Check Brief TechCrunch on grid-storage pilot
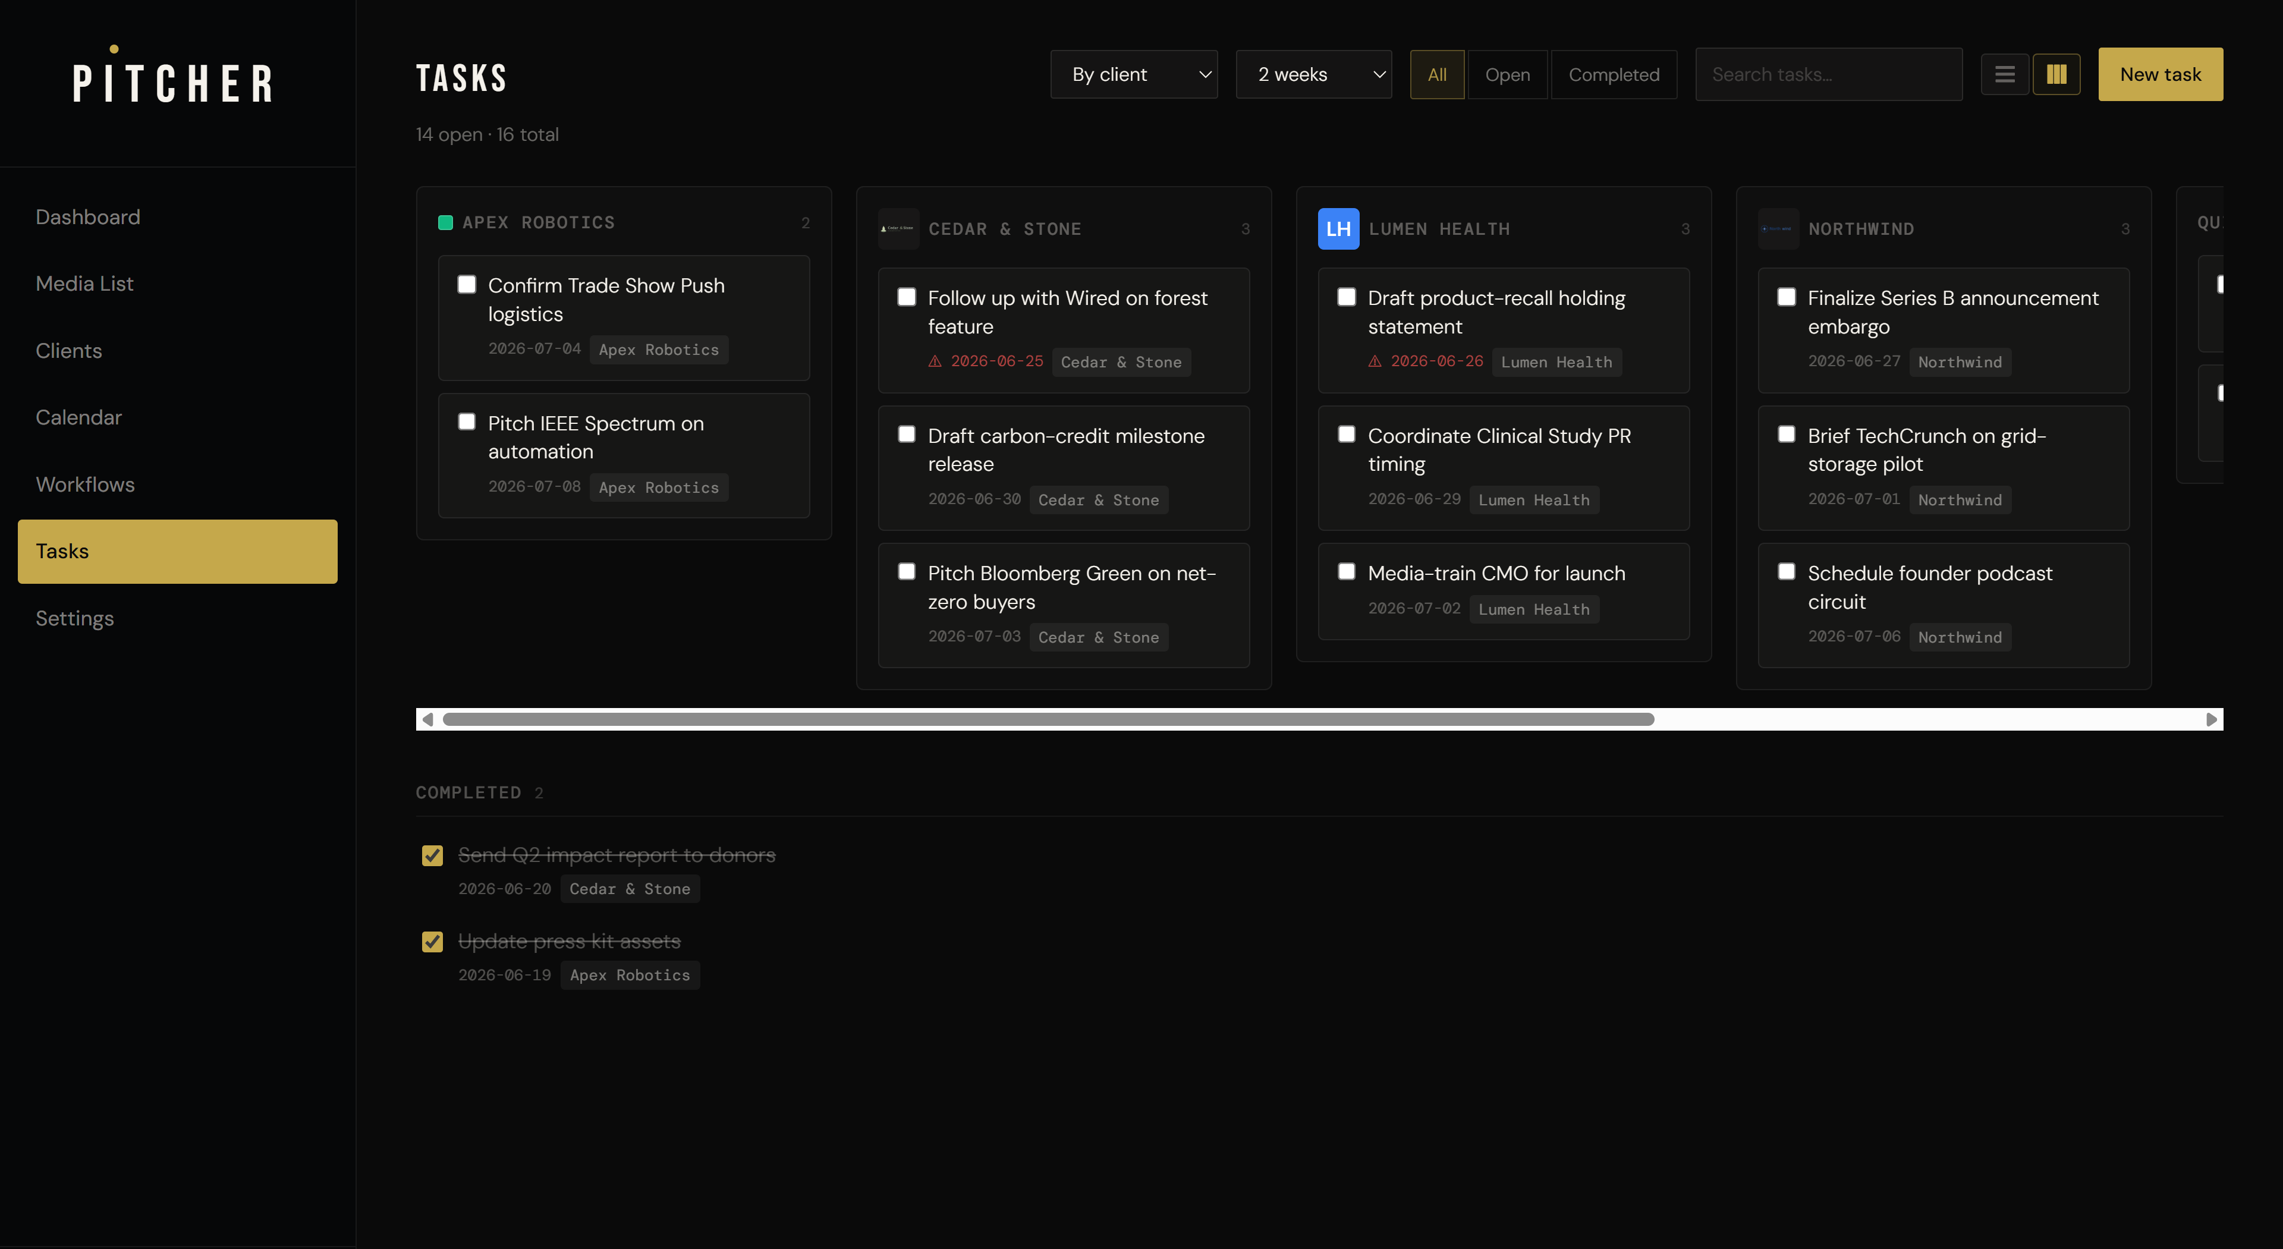Image resolution: width=2283 pixels, height=1249 pixels. pyautogui.click(x=1787, y=433)
